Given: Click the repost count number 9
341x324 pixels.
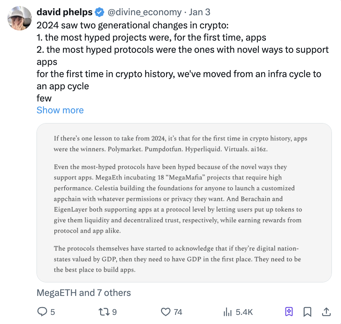Looking at the screenshot, I should pyautogui.click(x=114, y=312).
